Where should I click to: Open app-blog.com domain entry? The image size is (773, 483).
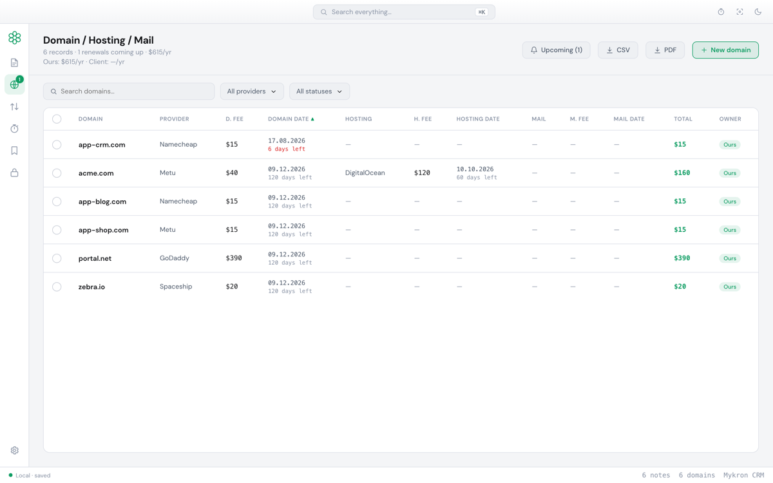pyautogui.click(x=102, y=202)
